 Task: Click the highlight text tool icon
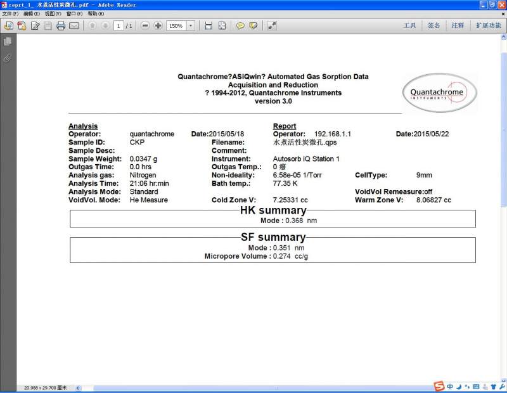click(x=253, y=25)
